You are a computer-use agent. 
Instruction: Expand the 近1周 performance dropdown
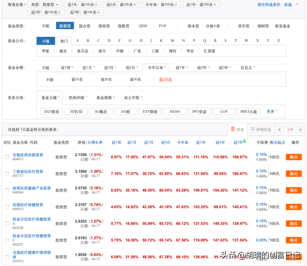click(67, 68)
